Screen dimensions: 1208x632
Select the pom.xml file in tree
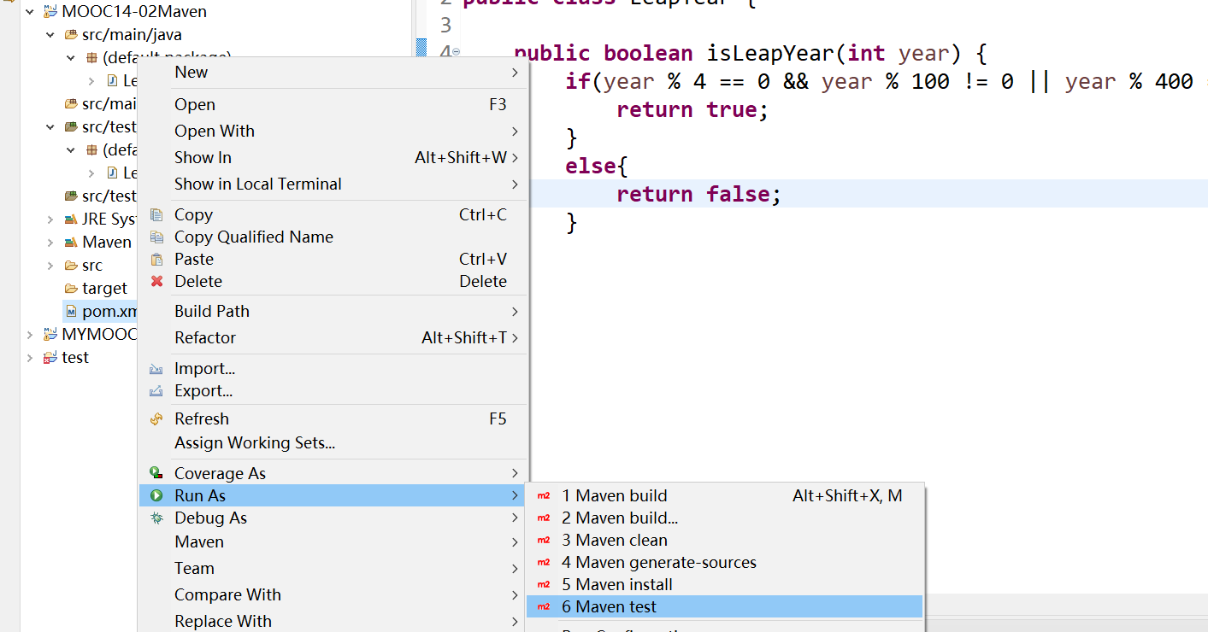pos(109,312)
